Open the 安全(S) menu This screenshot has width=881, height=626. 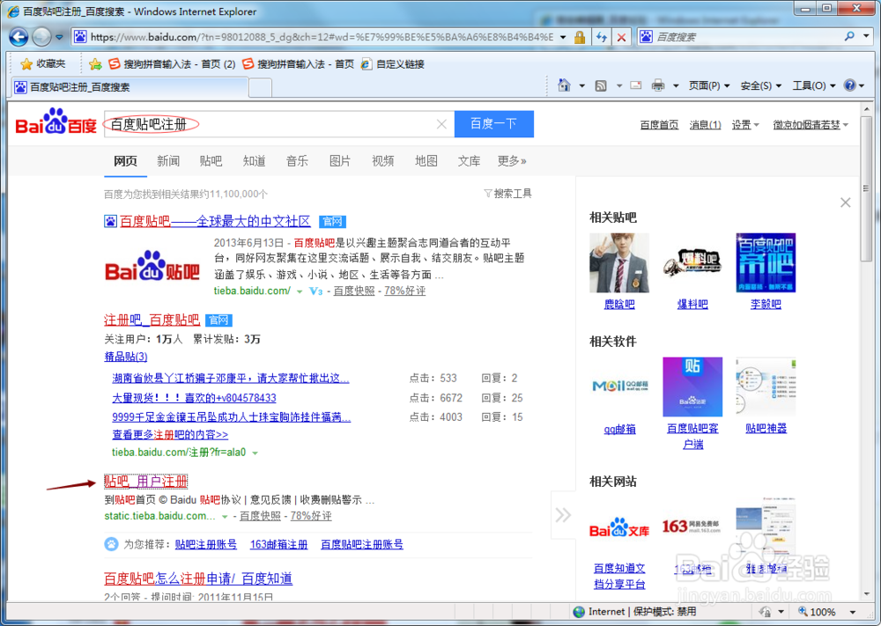pyautogui.click(x=761, y=85)
